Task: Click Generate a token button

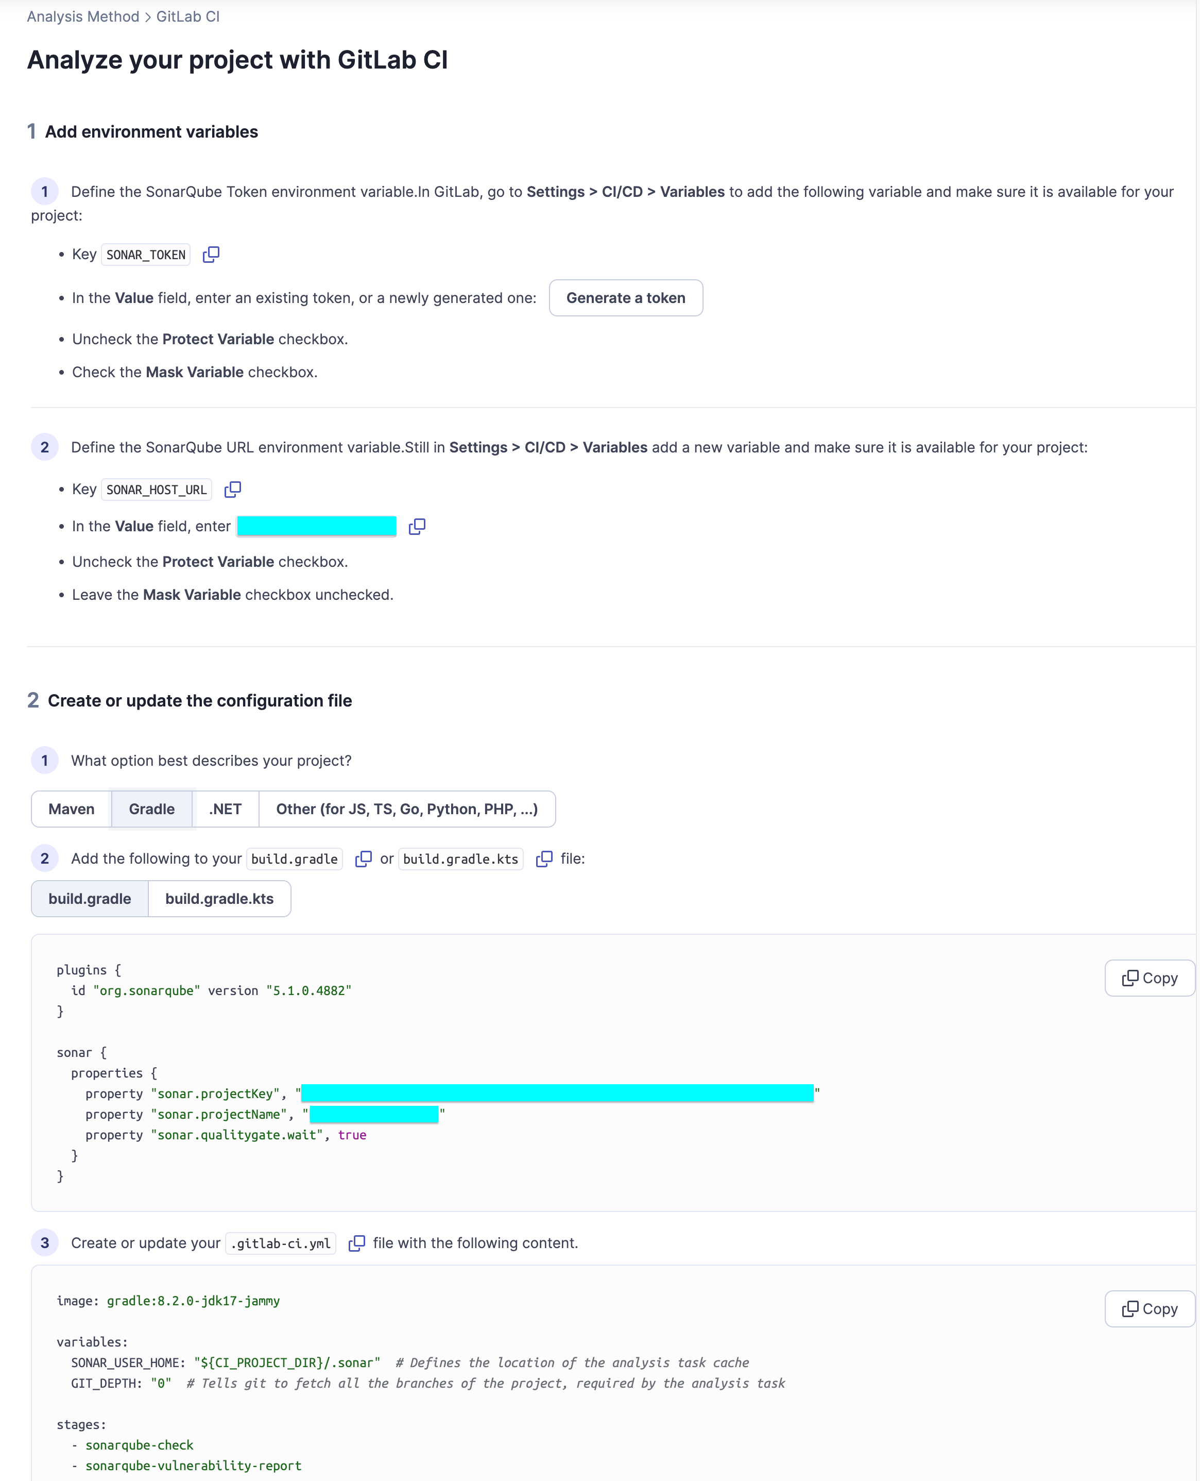Action: [x=626, y=298]
